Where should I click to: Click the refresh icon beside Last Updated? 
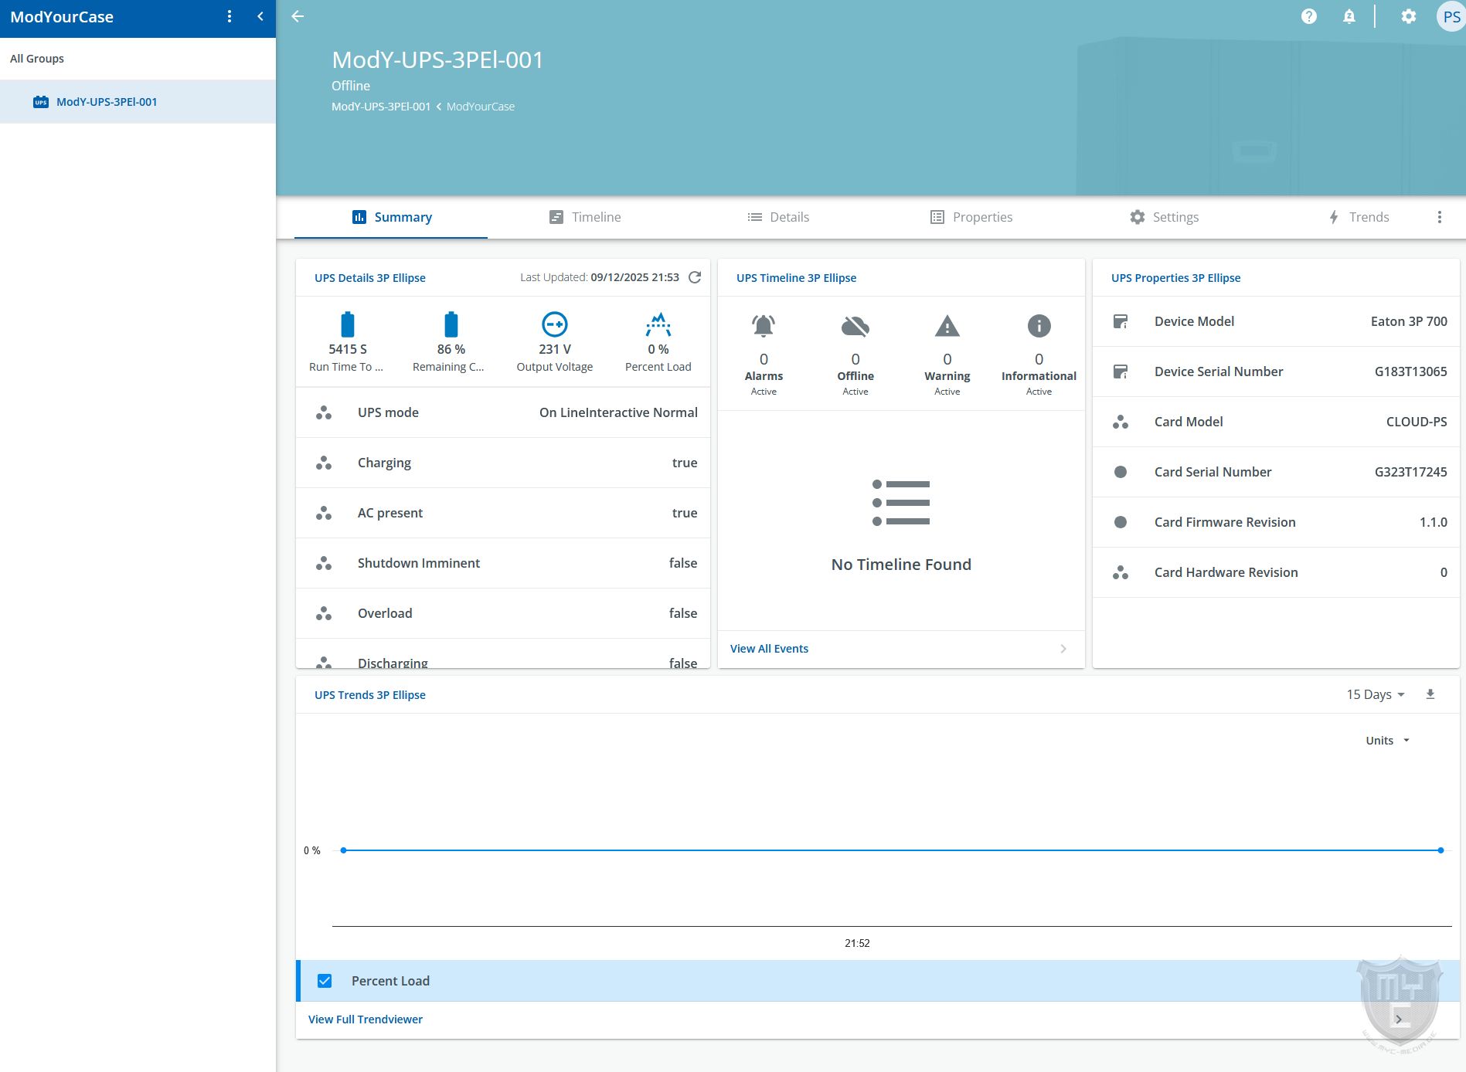pyautogui.click(x=695, y=277)
